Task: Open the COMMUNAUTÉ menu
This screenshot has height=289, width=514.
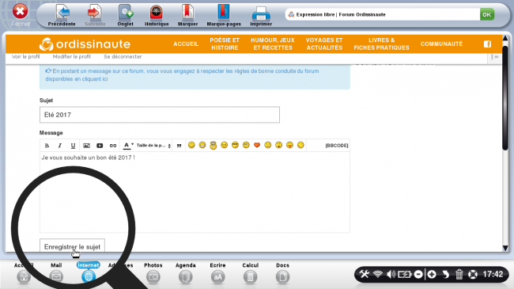Action: (x=441, y=44)
